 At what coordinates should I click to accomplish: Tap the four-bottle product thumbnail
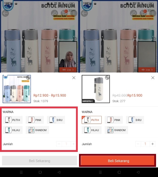click(x=17, y=89)
